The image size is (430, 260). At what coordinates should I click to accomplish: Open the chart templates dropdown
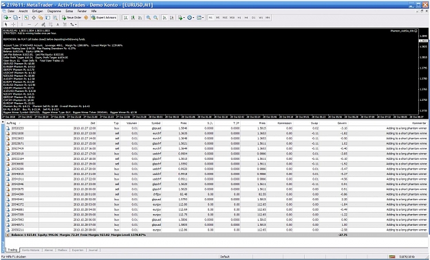pyautogui.click(x=200, y=18)
